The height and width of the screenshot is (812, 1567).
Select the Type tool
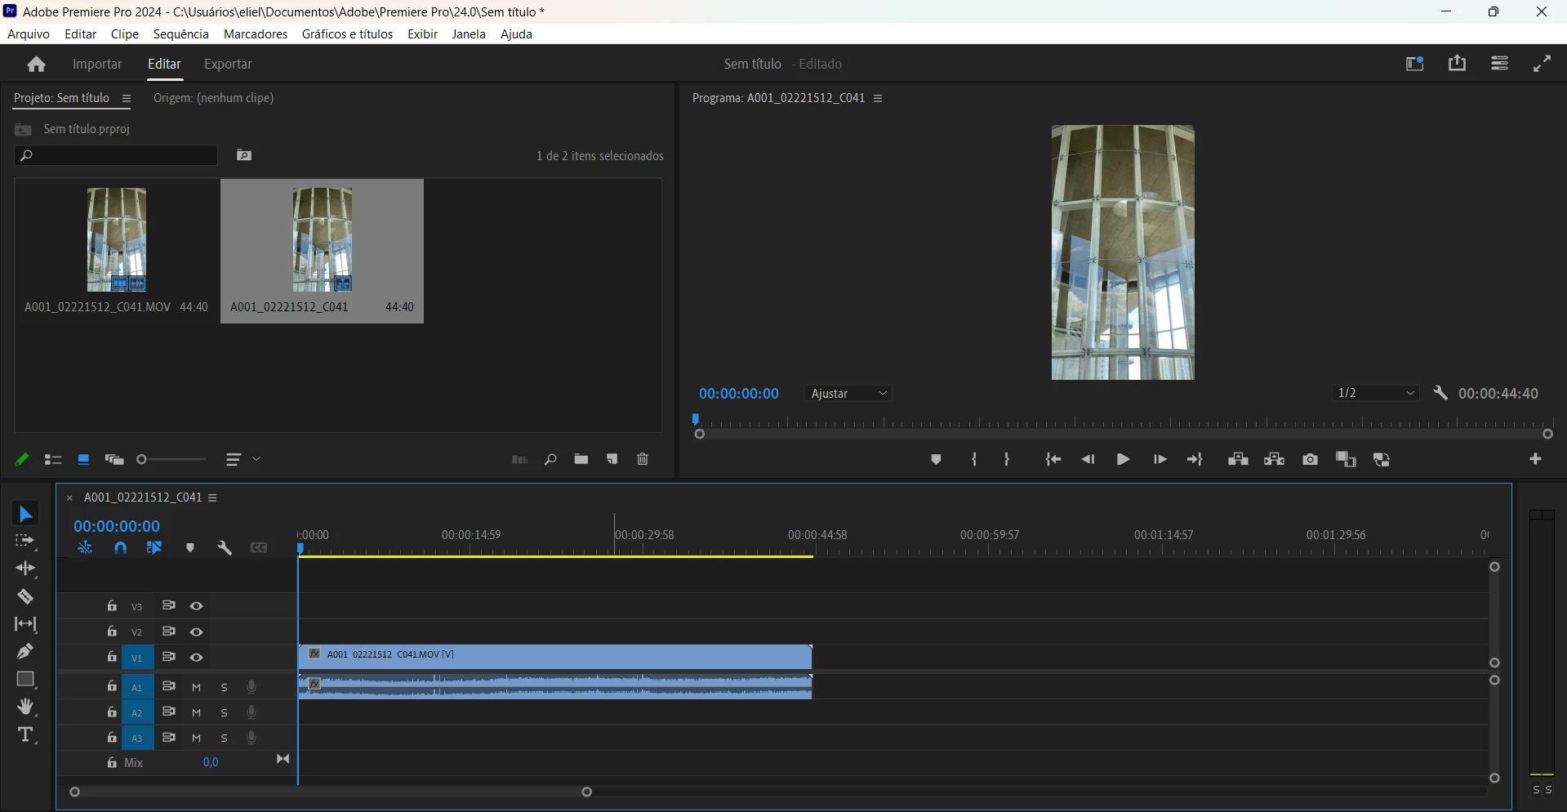25,735
